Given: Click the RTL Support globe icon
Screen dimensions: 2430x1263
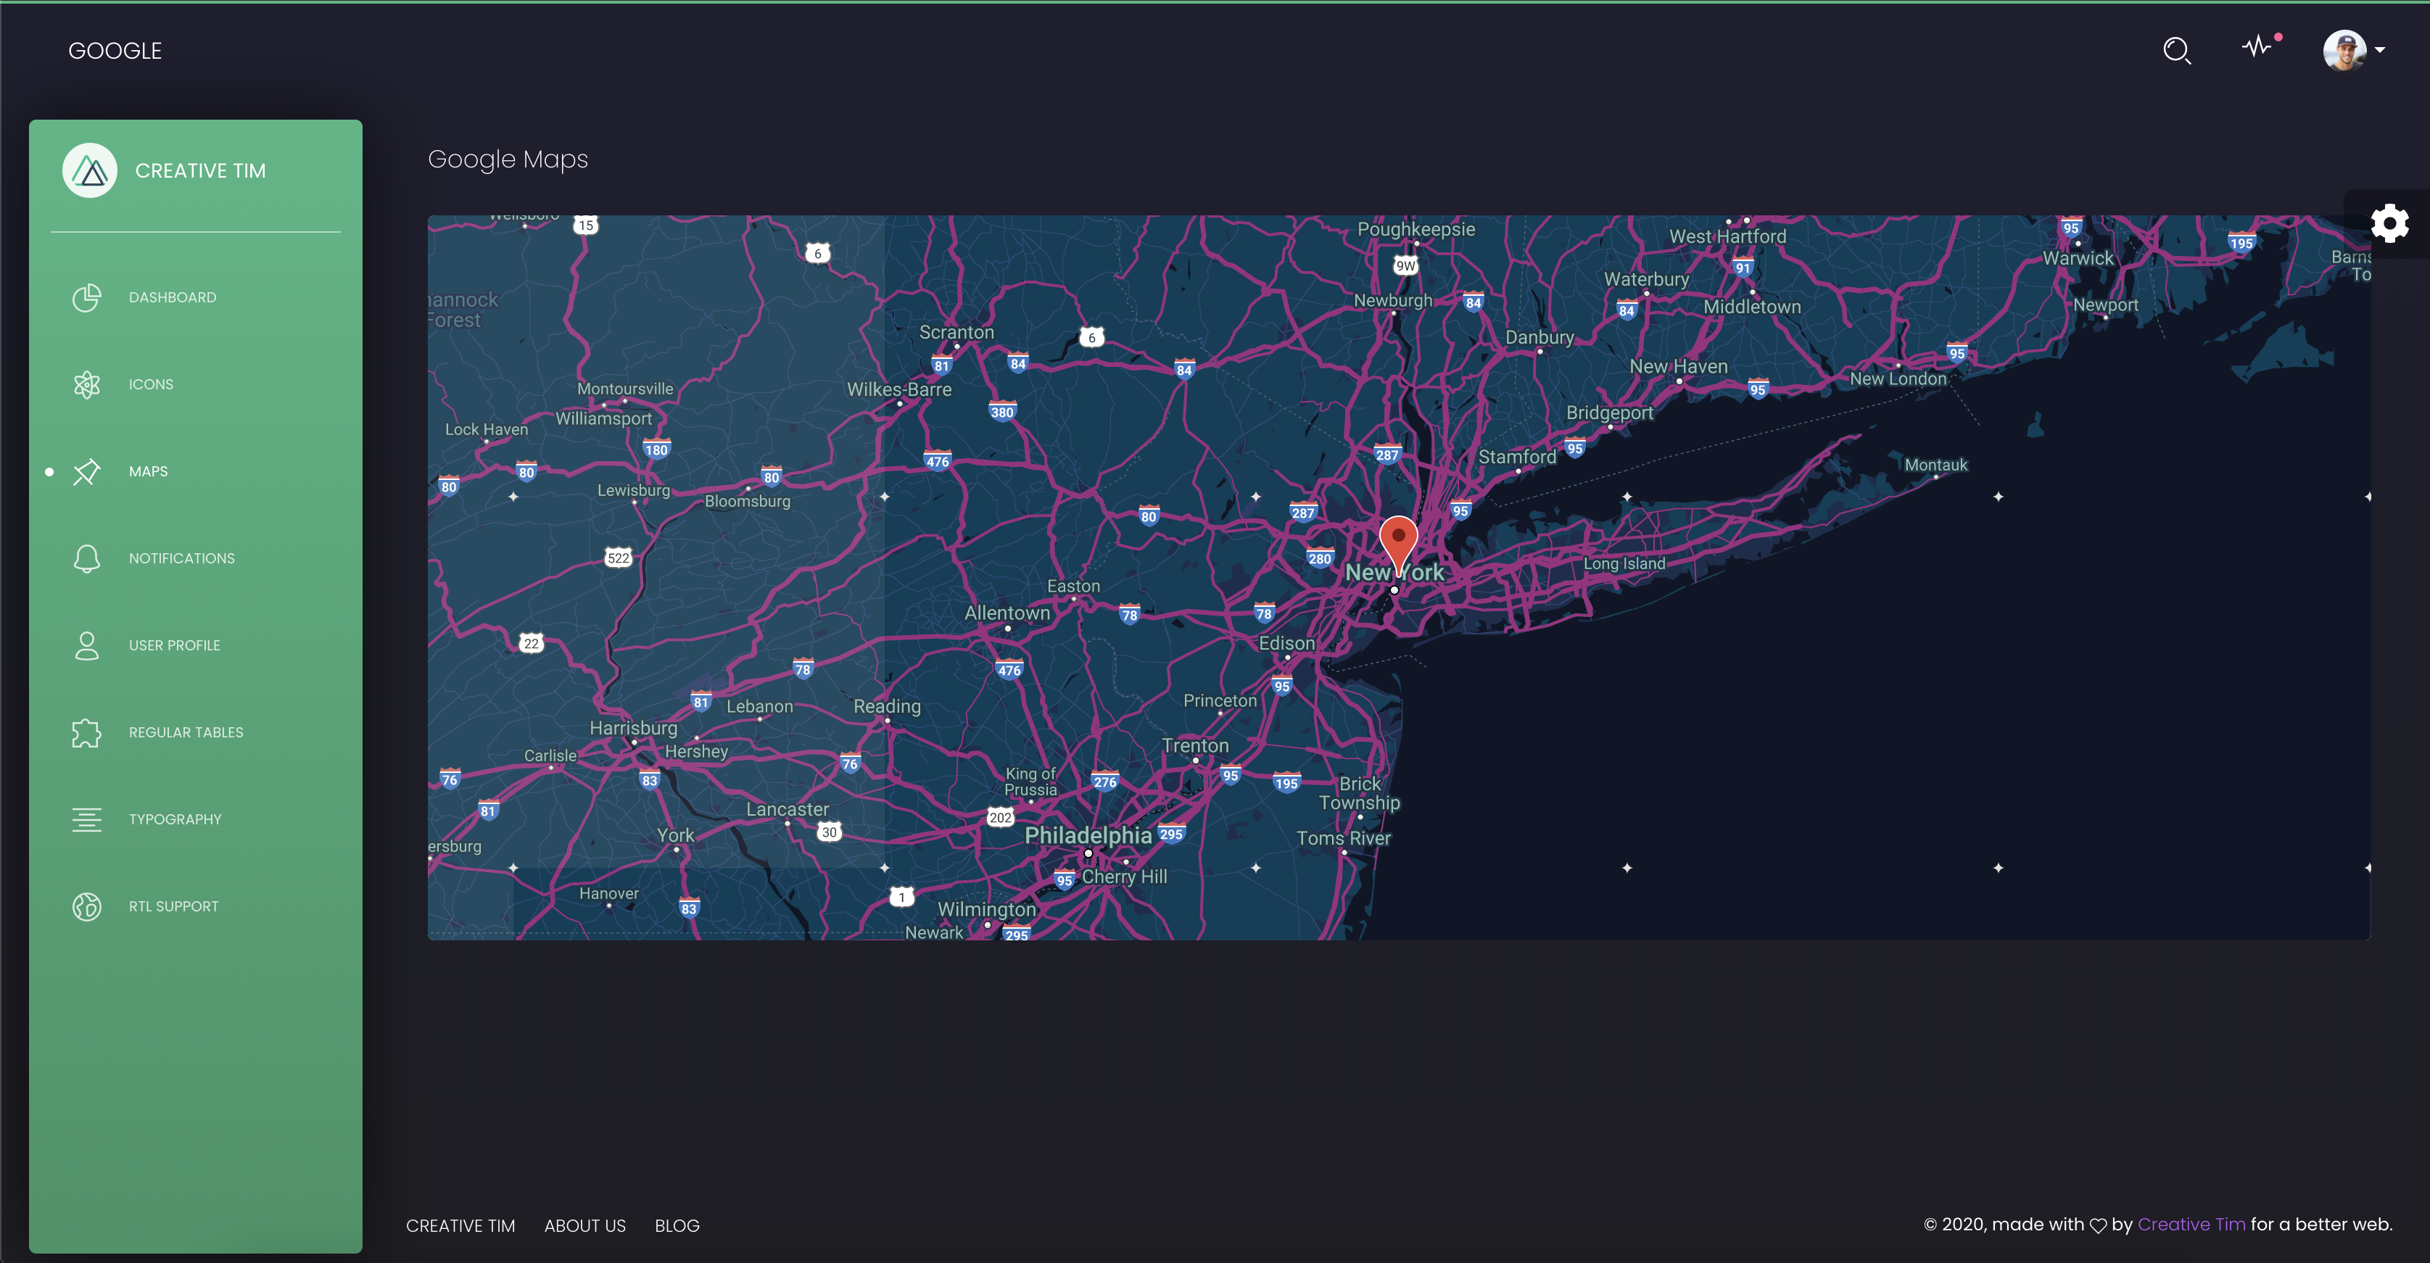Looking at the screenshot, I should pos(87,906).
